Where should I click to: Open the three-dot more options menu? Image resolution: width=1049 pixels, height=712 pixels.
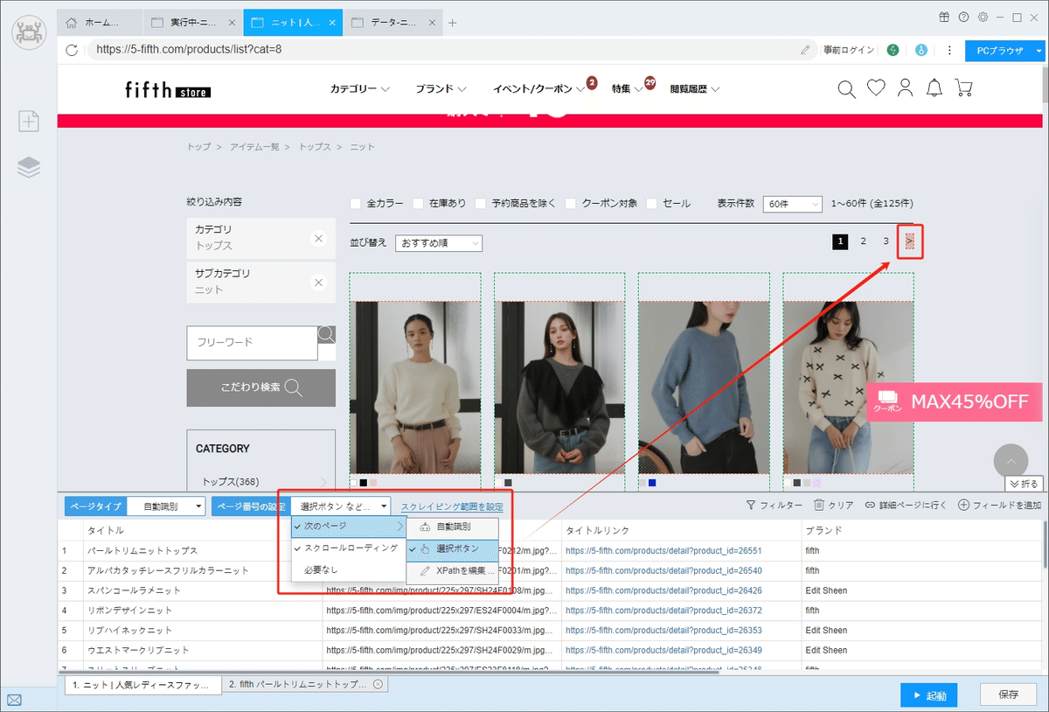(x=949, y=50)
